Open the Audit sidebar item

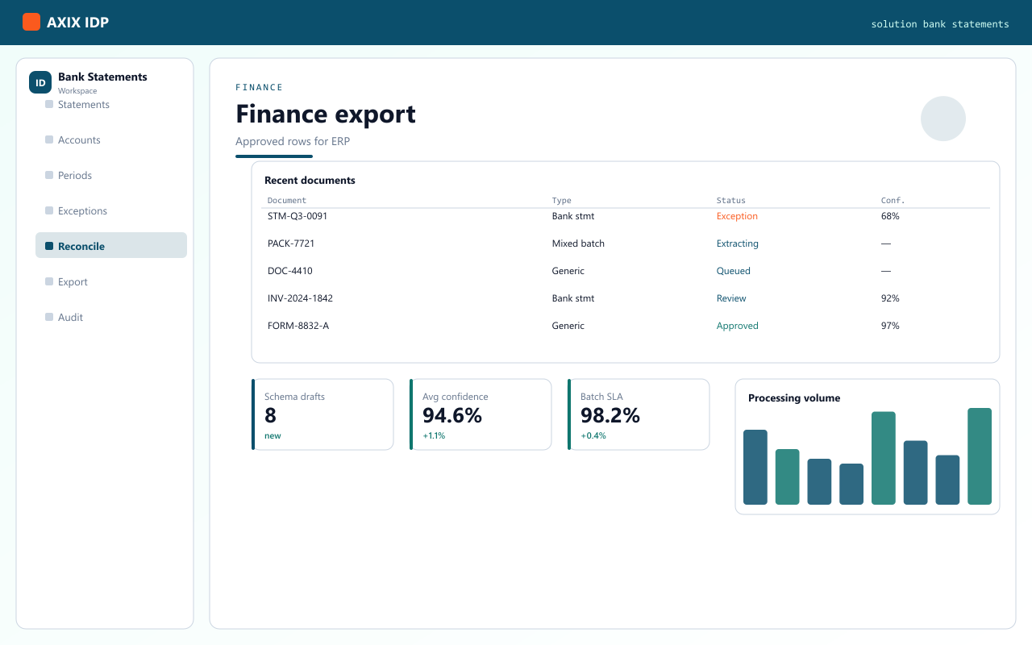point(111,318)
